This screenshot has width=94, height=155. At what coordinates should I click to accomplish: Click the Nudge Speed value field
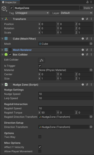tap(66, 94)
